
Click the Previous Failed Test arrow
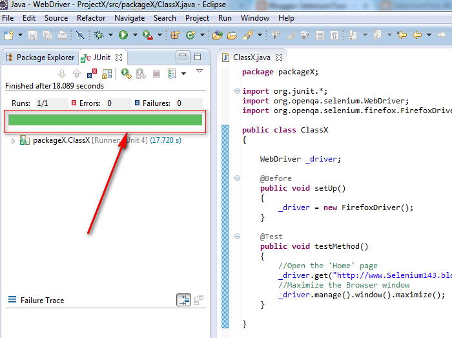point(77,74)
